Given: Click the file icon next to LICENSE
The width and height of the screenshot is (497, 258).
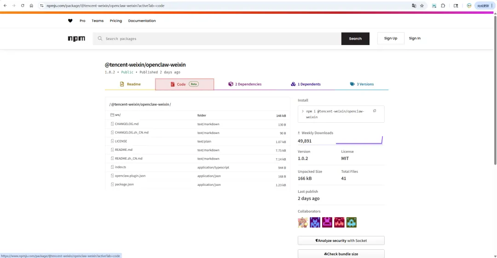Looking at the screenshot, I should pyautogui.click(x=112, y=141).
